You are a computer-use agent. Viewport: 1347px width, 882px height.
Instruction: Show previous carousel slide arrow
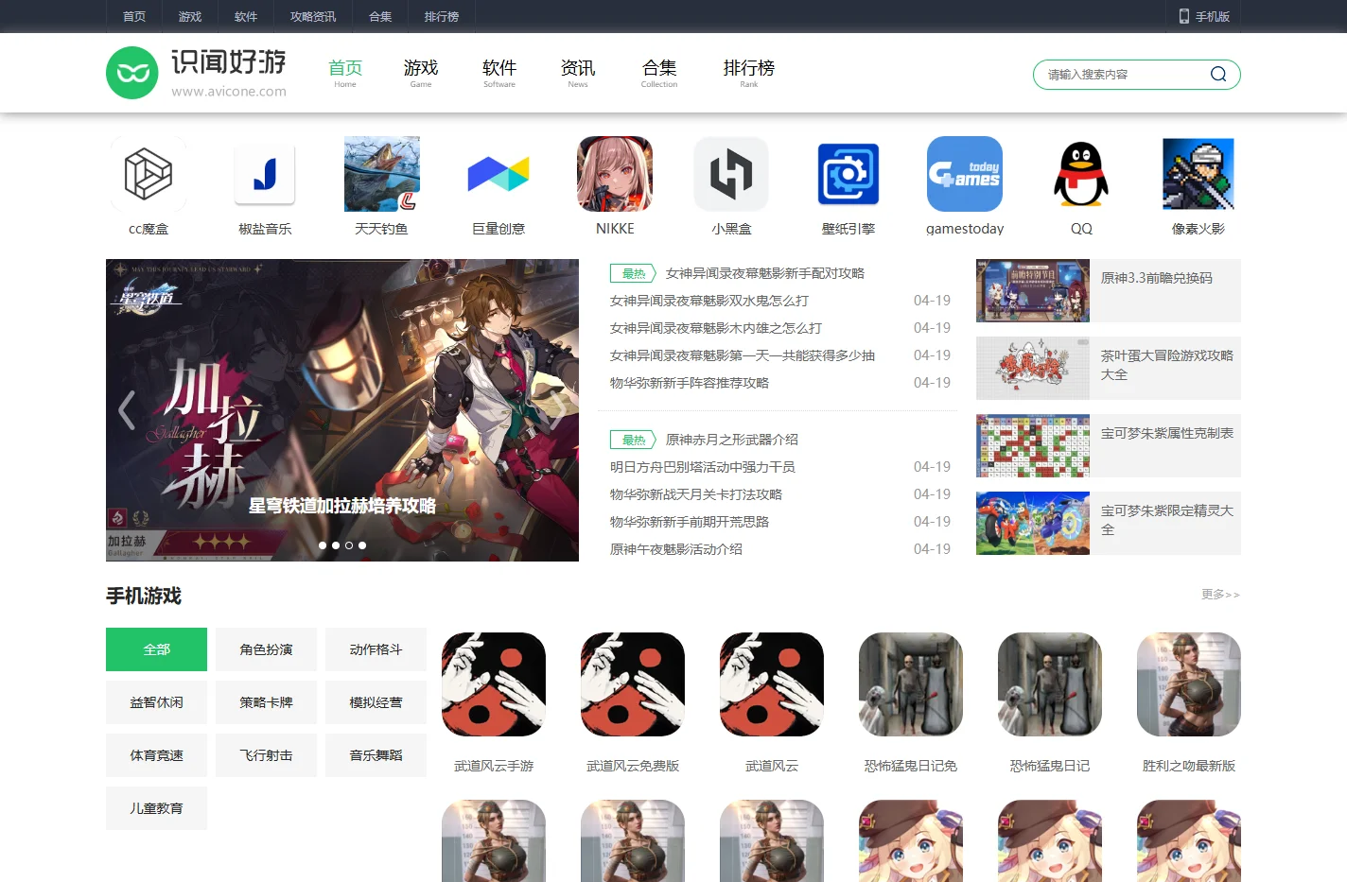point(126,410)
